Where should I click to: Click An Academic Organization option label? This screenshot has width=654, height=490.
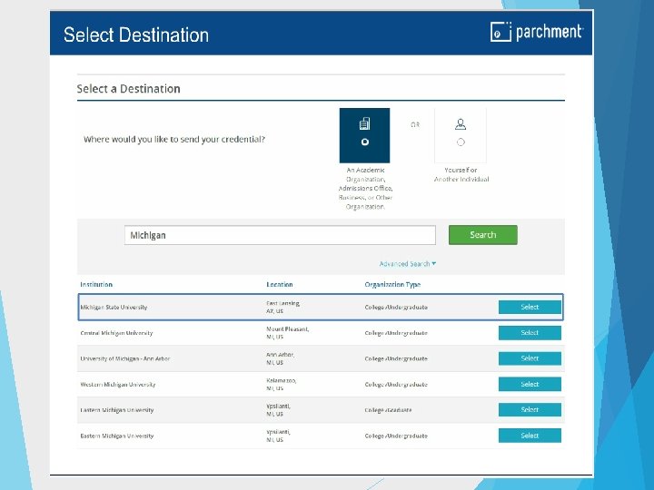[365, 189]
